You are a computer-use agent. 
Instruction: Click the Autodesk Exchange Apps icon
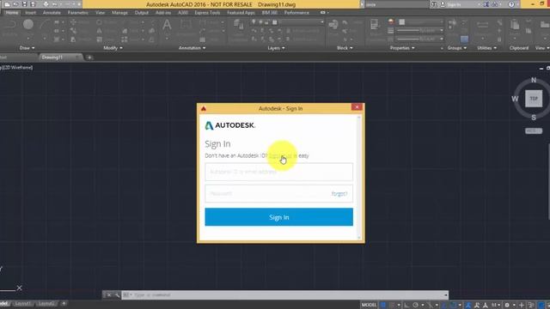(486, 4)
